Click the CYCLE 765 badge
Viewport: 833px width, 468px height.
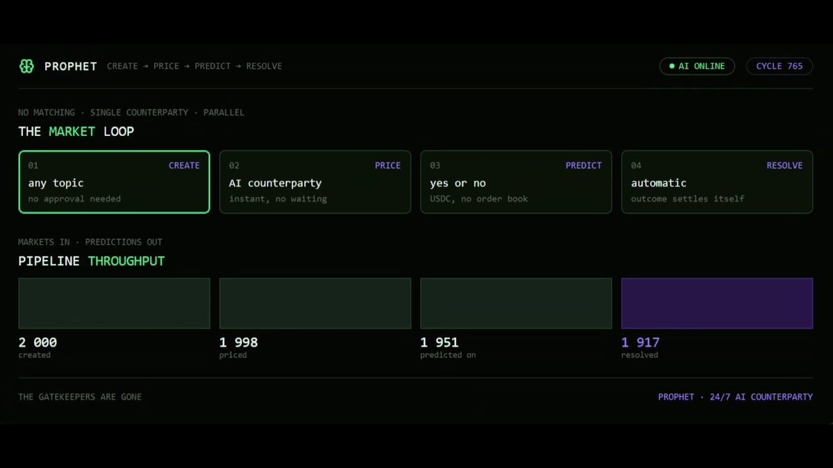tap(780, 67)
